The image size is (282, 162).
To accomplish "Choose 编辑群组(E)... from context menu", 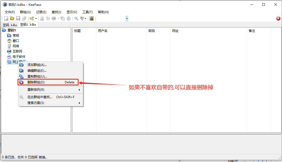I will (50, 71).
